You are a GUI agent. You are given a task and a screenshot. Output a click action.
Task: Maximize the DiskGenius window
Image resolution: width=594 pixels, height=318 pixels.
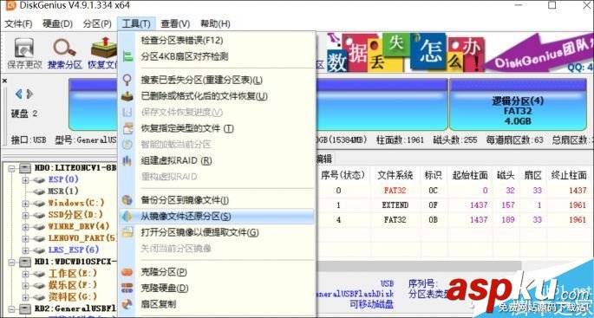click(x=552, y=5)
